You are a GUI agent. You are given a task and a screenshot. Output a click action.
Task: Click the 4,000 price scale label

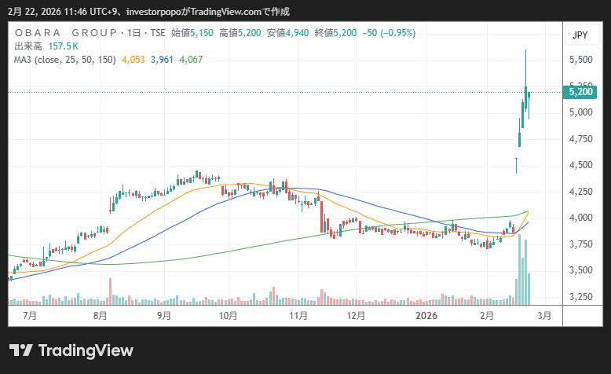tap(580, 218)
